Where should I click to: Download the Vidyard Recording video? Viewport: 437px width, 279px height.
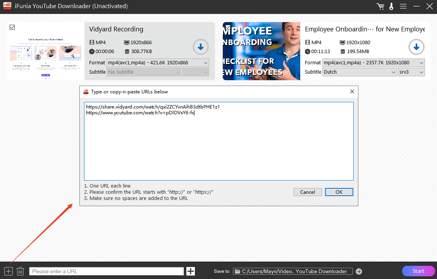tap(201, 47)
